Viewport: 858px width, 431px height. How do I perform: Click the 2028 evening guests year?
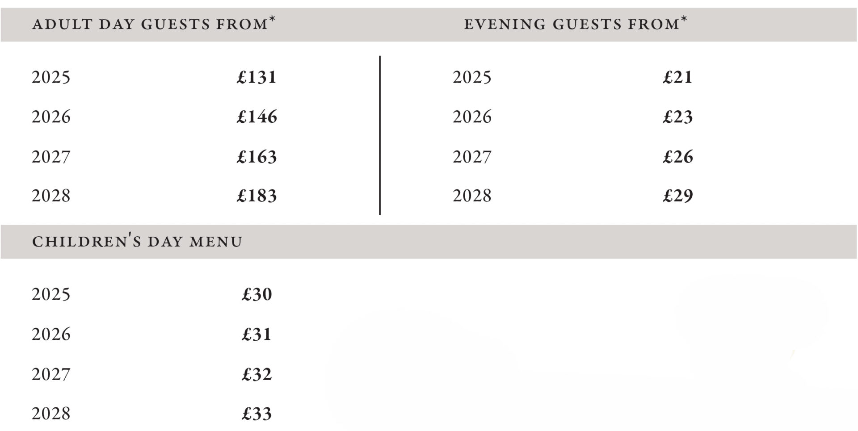point(472,196)
